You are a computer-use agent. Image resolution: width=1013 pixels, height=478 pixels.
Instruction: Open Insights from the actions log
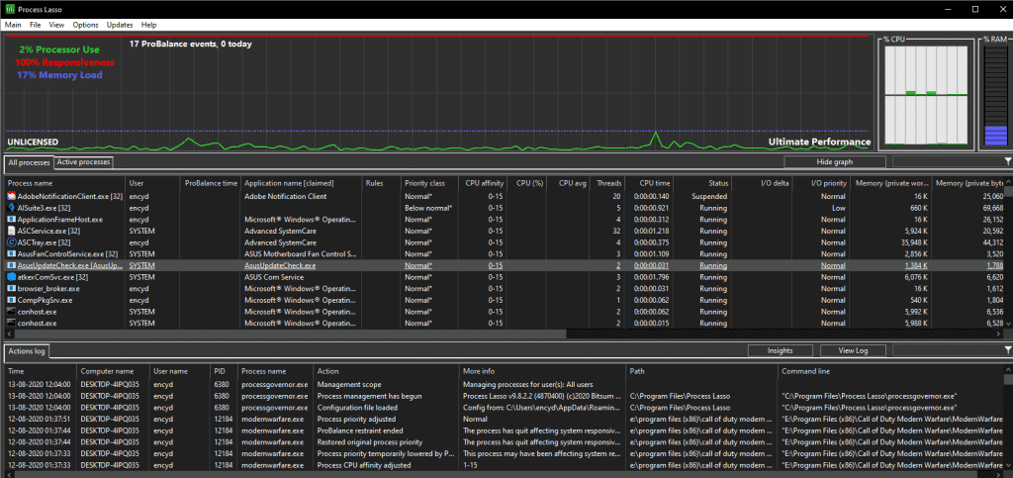tap(780, 350)
